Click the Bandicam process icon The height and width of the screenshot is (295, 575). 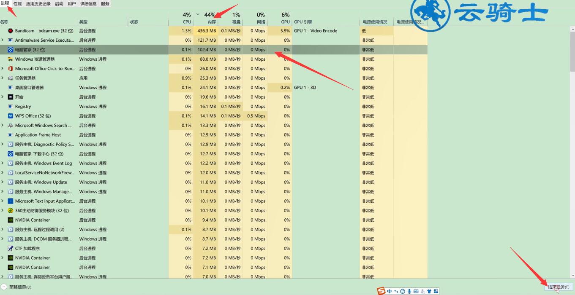(x=11, y=31)
